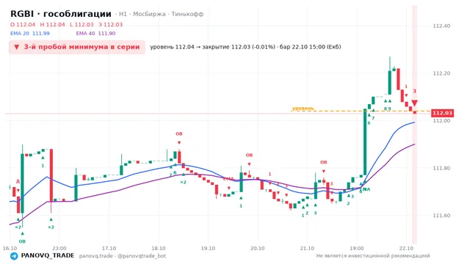Click the '3-й пробой минимума в серии' badge
The image size is (470, 264).
click(77, 47)
